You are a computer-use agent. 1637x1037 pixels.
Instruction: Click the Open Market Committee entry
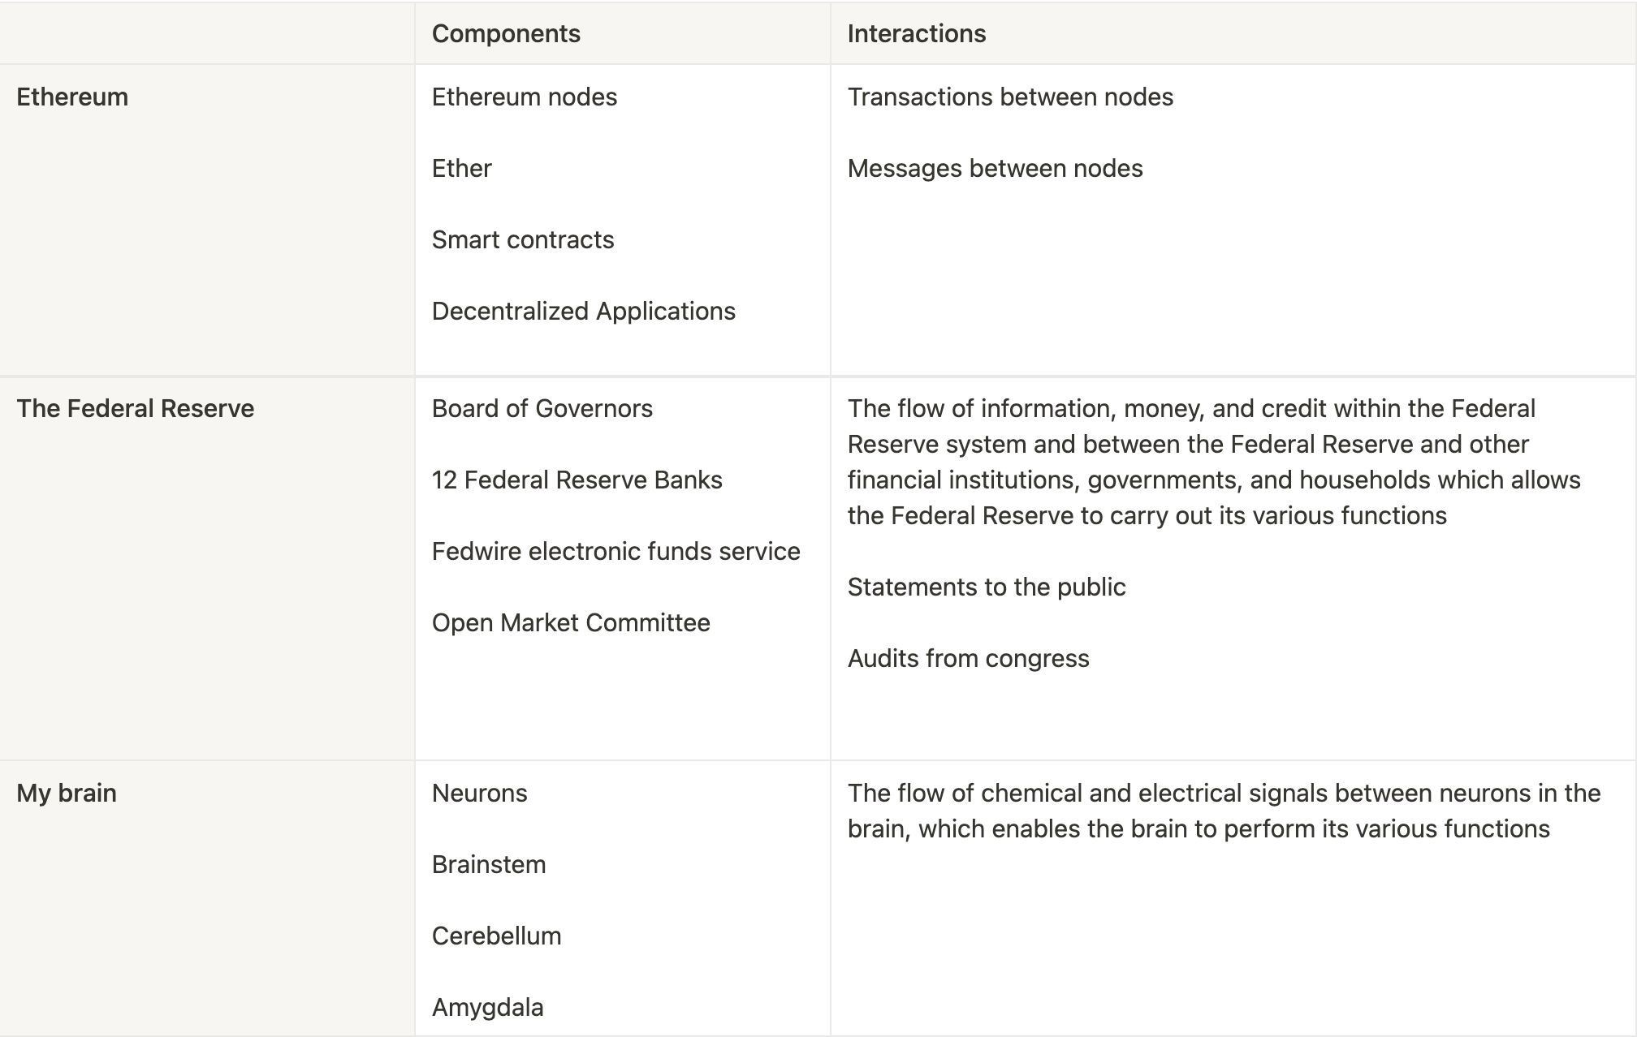click(571, 622)
